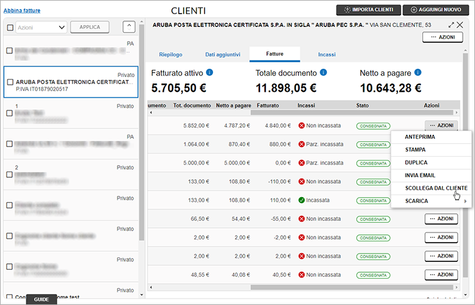Tick the select-all checkbox above the client list
The image size is (475, 305).
10,28
